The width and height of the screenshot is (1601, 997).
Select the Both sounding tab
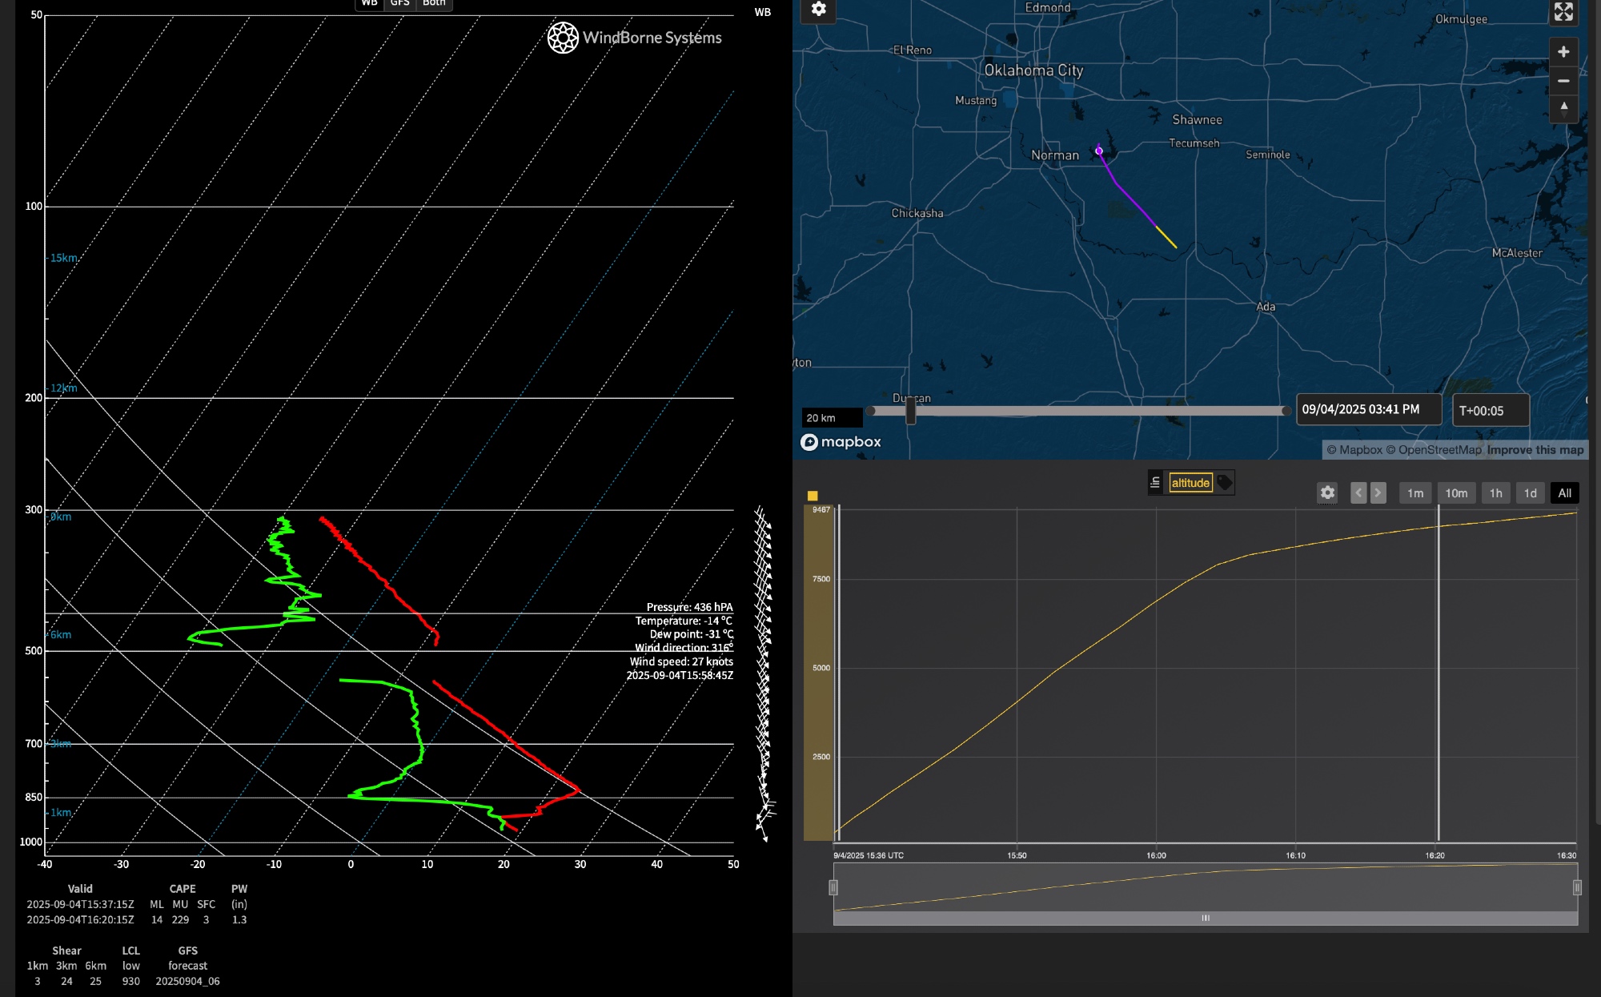click(x=434, y=4)
